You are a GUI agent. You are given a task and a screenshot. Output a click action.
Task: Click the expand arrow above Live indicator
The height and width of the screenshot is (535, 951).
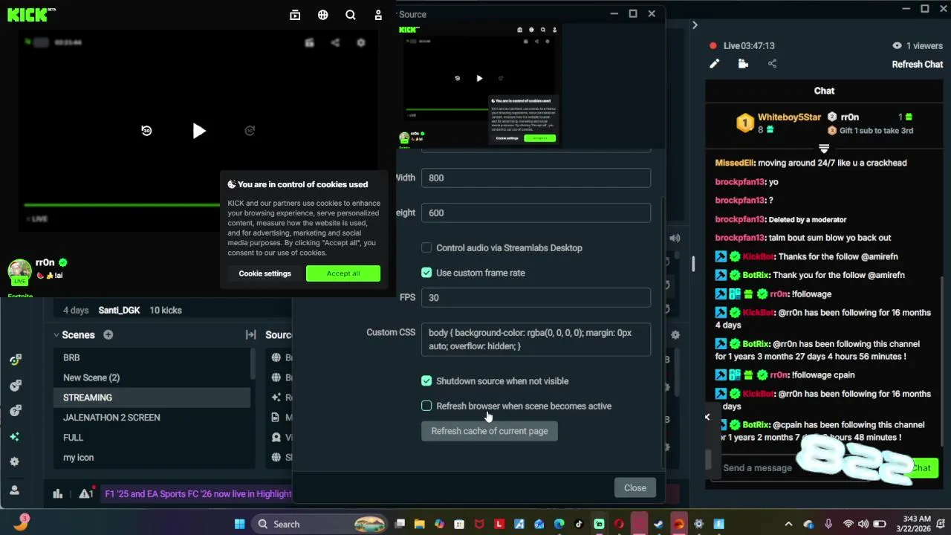point(695,25)
